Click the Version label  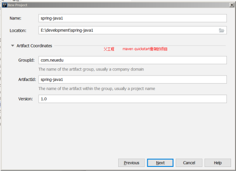[25, 99]
